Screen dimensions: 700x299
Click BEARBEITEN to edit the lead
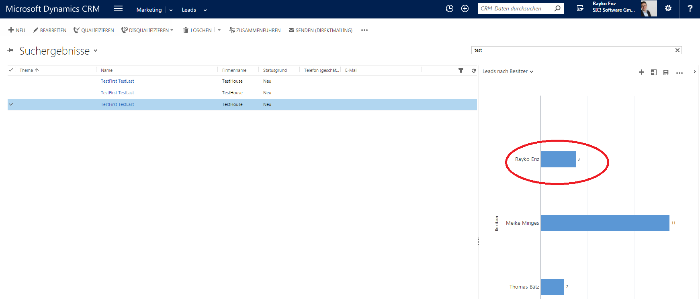49,30
